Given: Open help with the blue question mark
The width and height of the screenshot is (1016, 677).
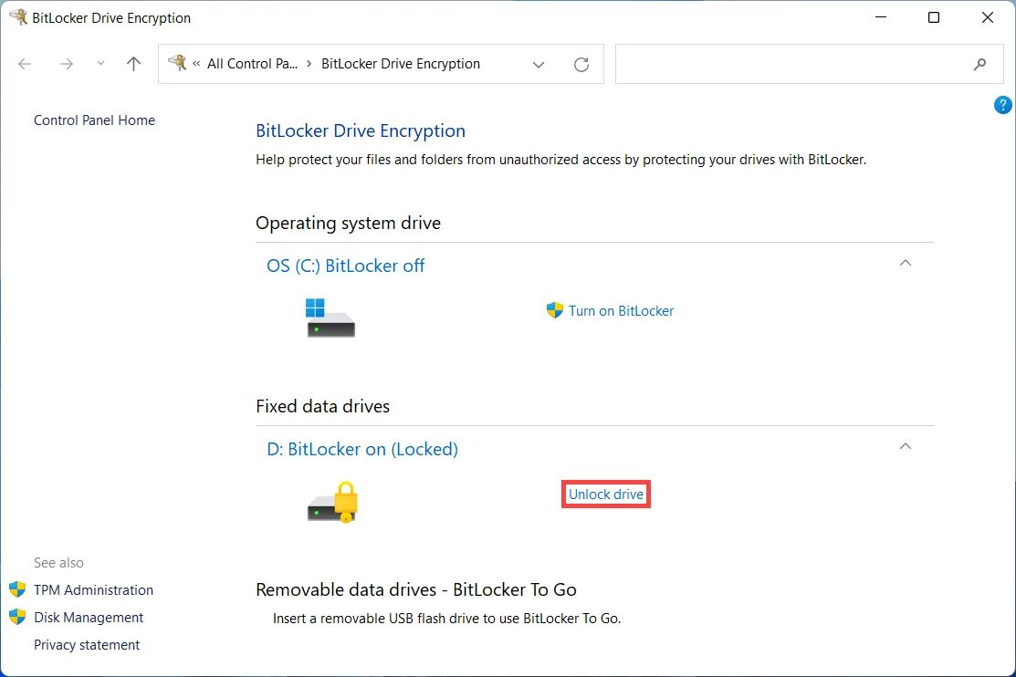Looking at the screenshot, I should point(1002,105).
